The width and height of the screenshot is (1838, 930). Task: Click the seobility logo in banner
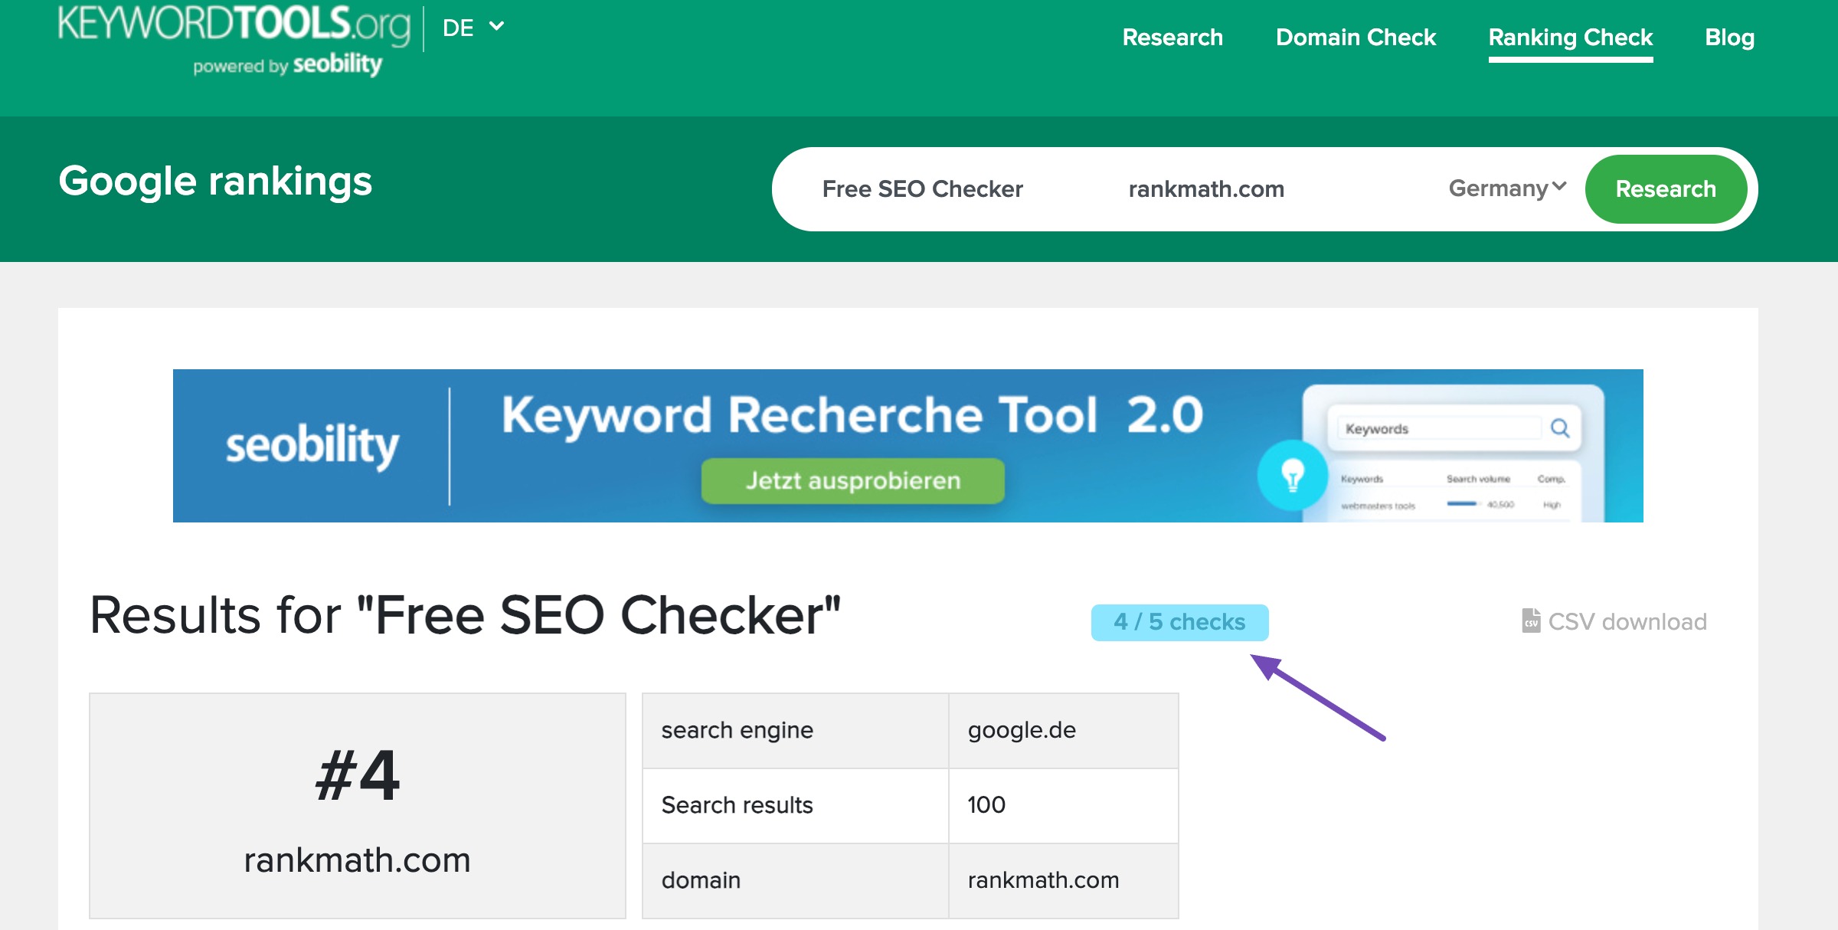pos(312,445)
